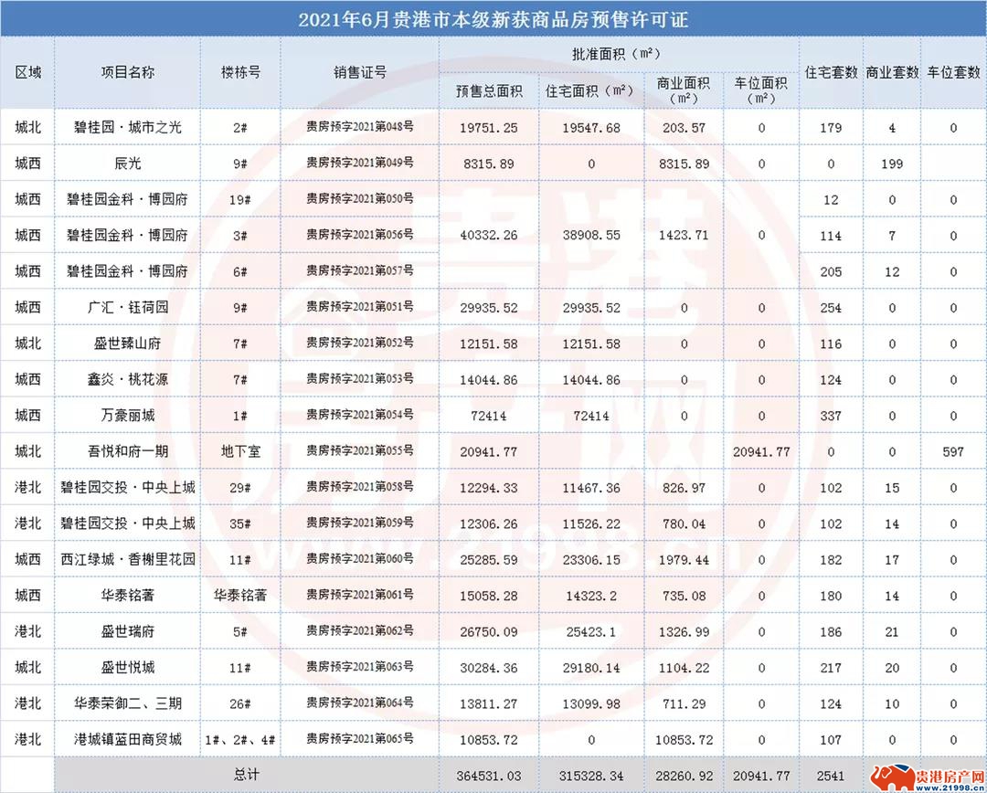Click project name 西江绿城·香榭里花园
The width and height of the screenshot is (987, 793).
[127, 559]
